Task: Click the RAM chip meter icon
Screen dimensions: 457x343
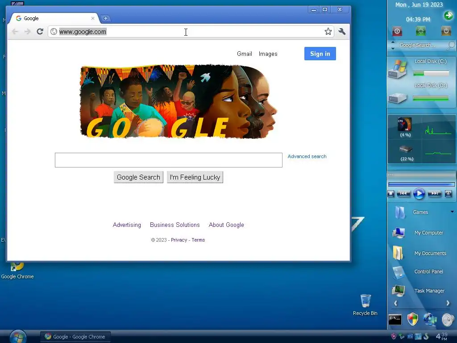Action: 405,150
